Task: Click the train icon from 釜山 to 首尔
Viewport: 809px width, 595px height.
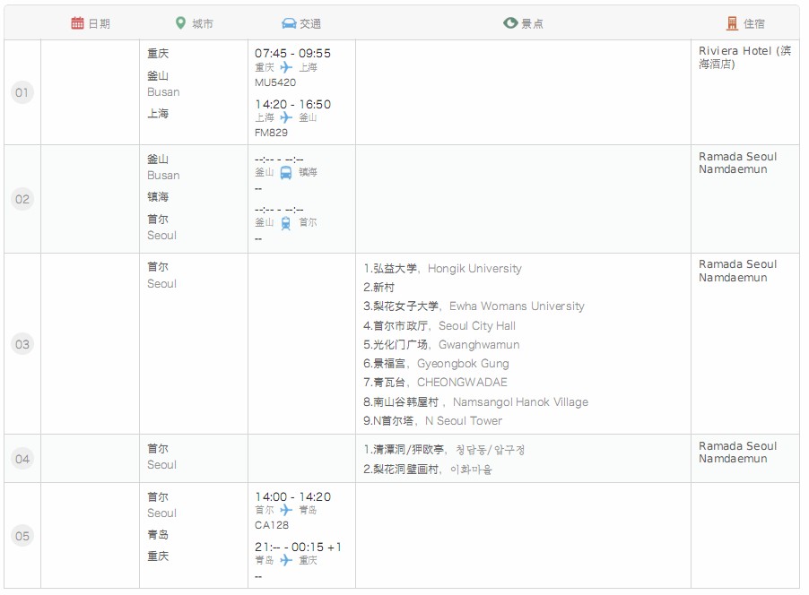Action: (286, 223)
